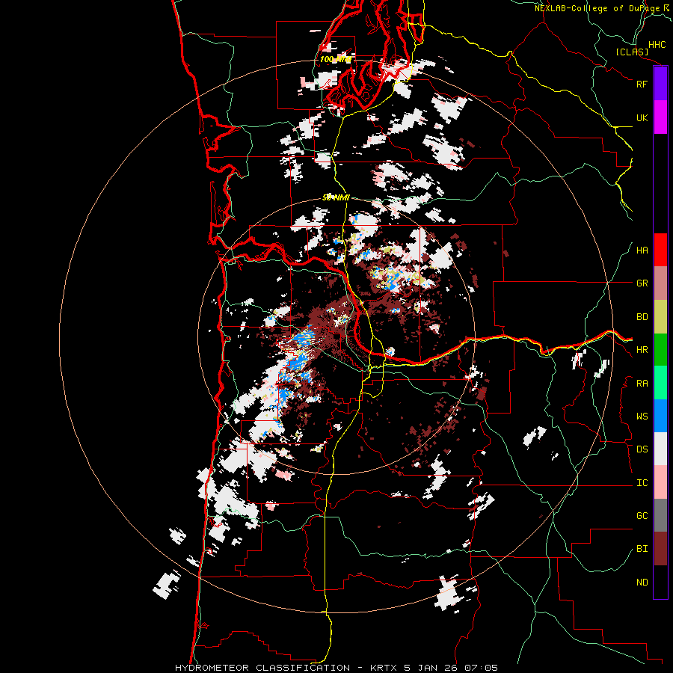Click the RF legend label

point(642,84)
